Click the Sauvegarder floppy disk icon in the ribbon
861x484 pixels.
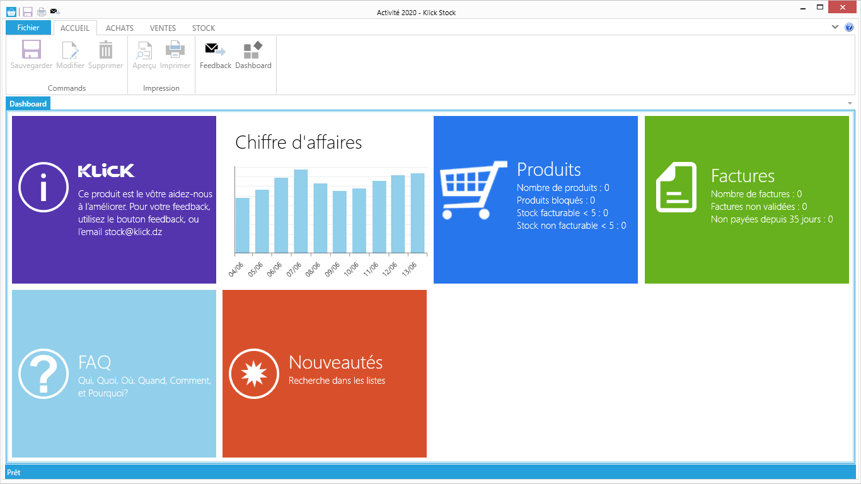pos(31,50)
